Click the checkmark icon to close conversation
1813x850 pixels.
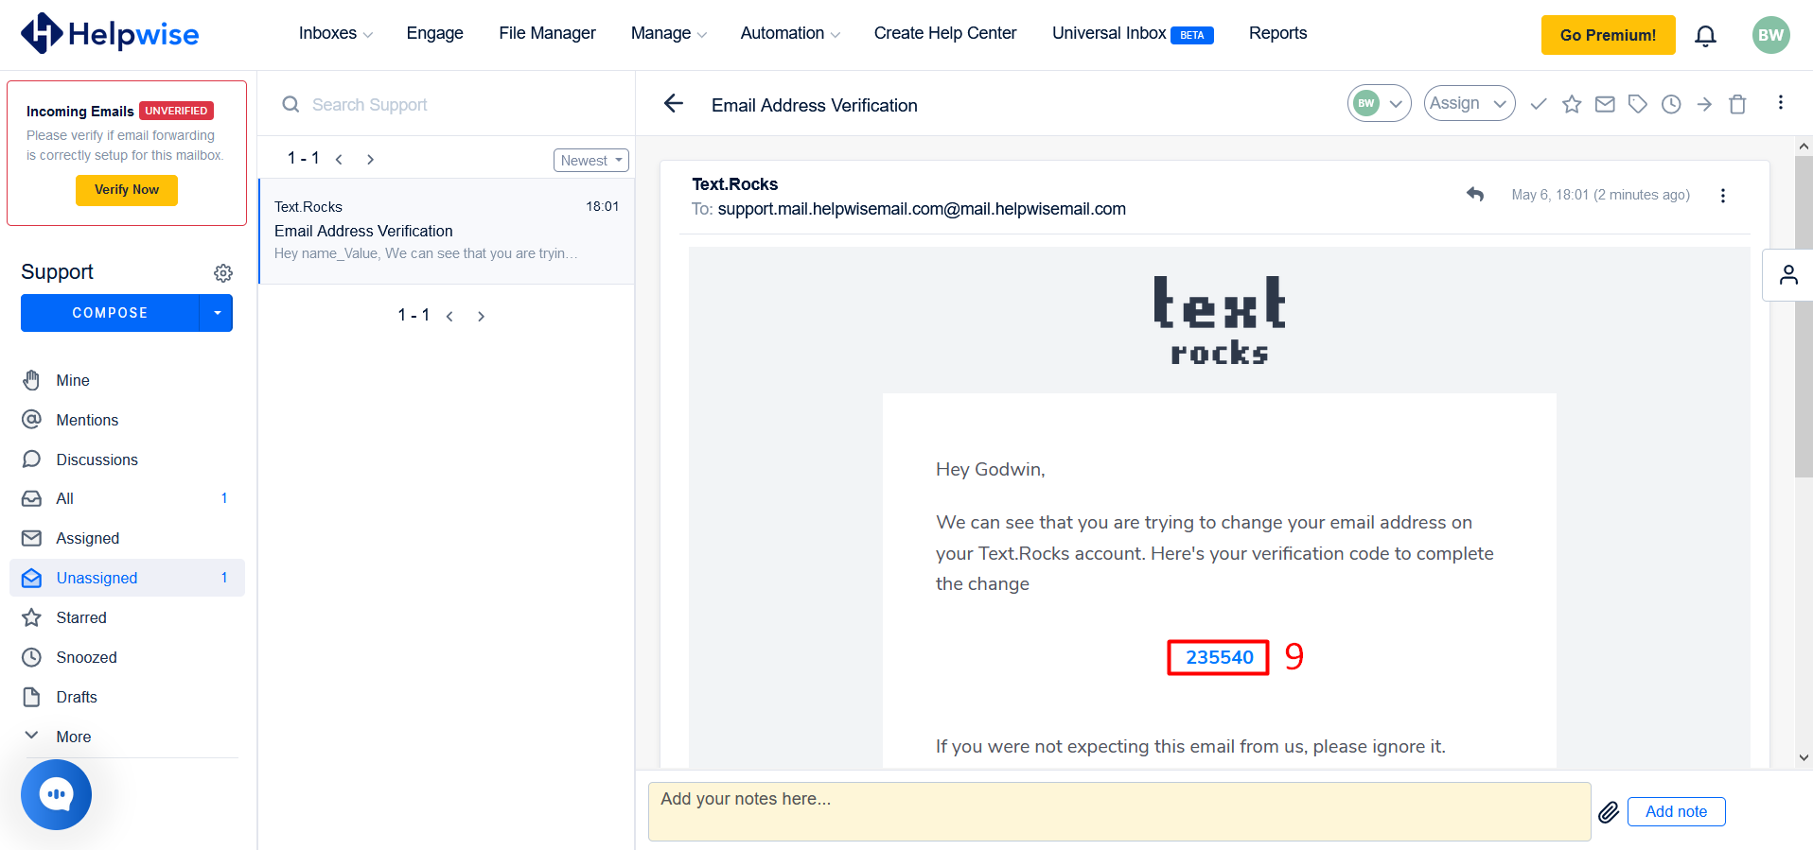1539,104
